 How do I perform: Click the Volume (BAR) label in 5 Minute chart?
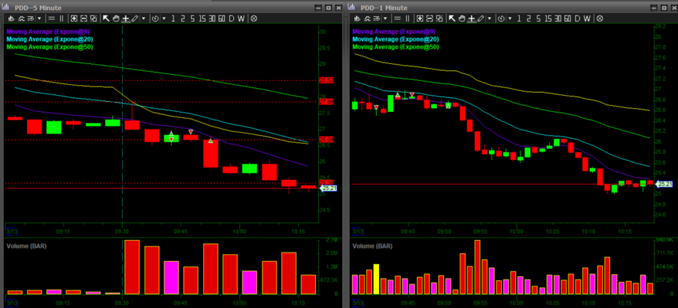point(24,246)
